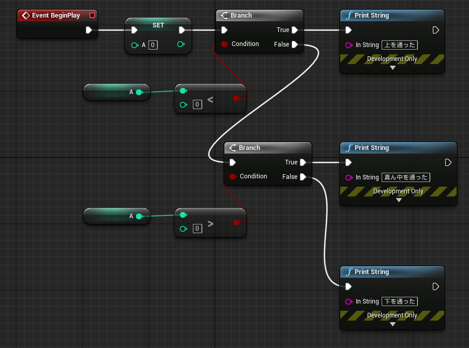This screenshot has height=348, width=469.
Task: Click the top Branch Condition pin
Action: point(224,44)
